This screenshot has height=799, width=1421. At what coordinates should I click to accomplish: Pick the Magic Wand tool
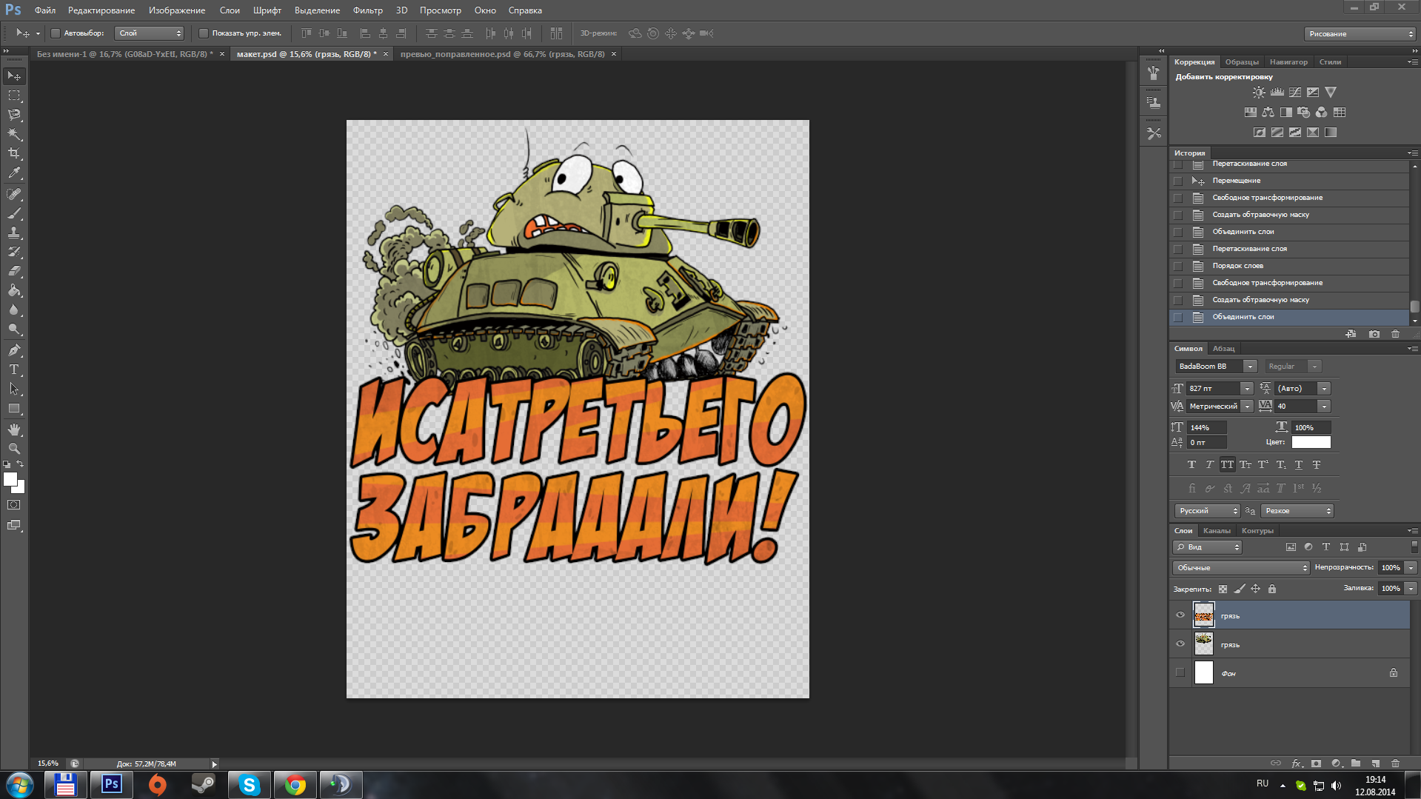tap(14, 134)
